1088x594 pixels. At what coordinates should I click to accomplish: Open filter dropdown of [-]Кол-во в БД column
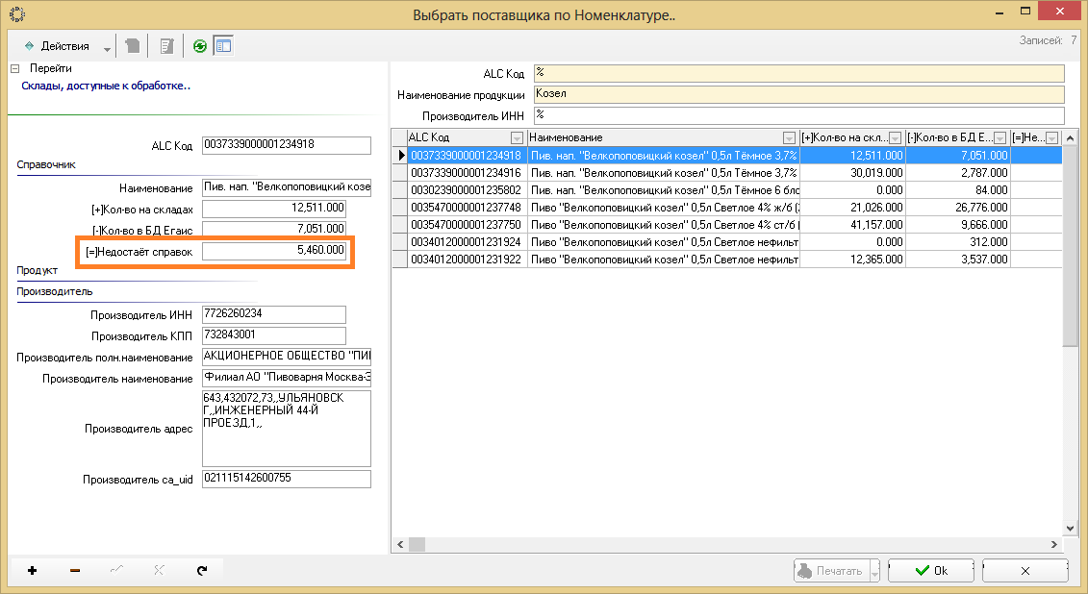click(x=999, y=138)
